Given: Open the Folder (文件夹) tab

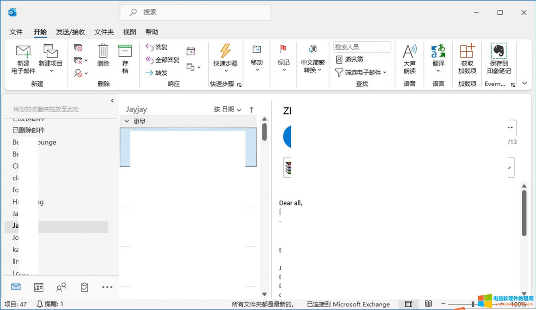Looking at the screenshot, I should coord(104,32).
